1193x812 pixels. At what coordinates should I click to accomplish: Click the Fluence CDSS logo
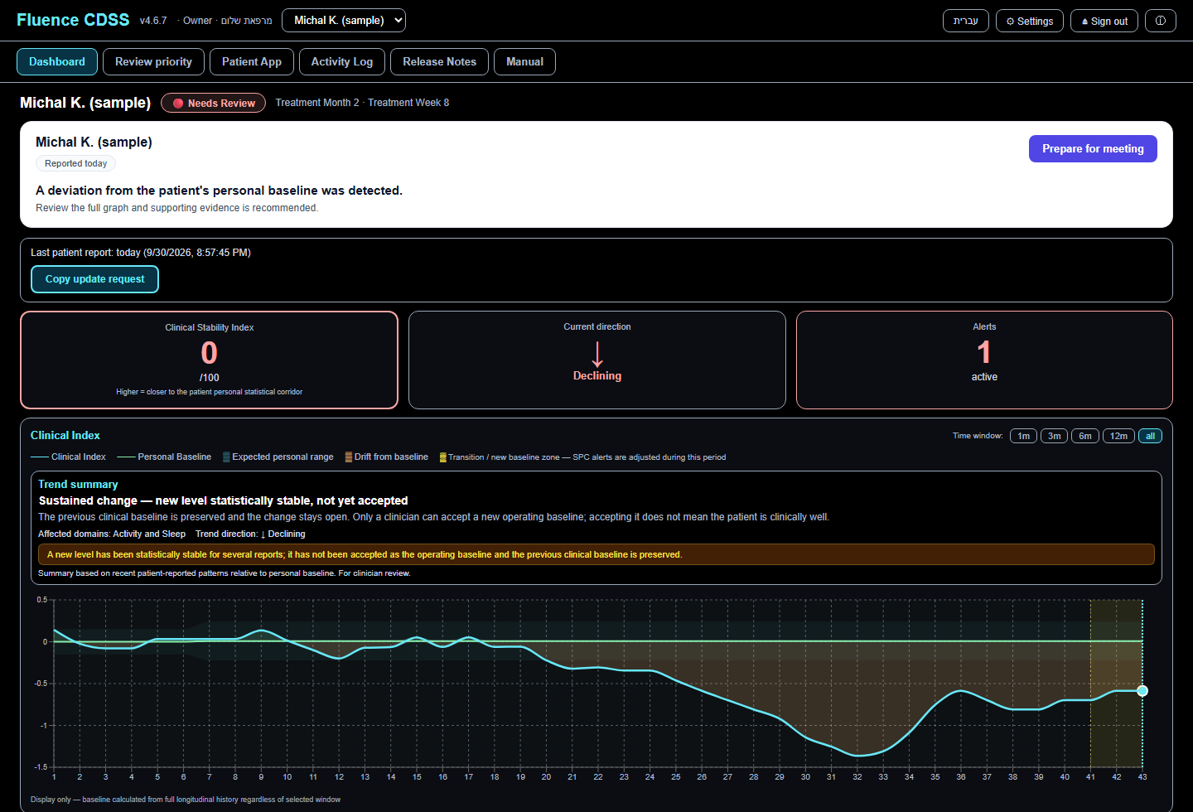click(73, 20)
